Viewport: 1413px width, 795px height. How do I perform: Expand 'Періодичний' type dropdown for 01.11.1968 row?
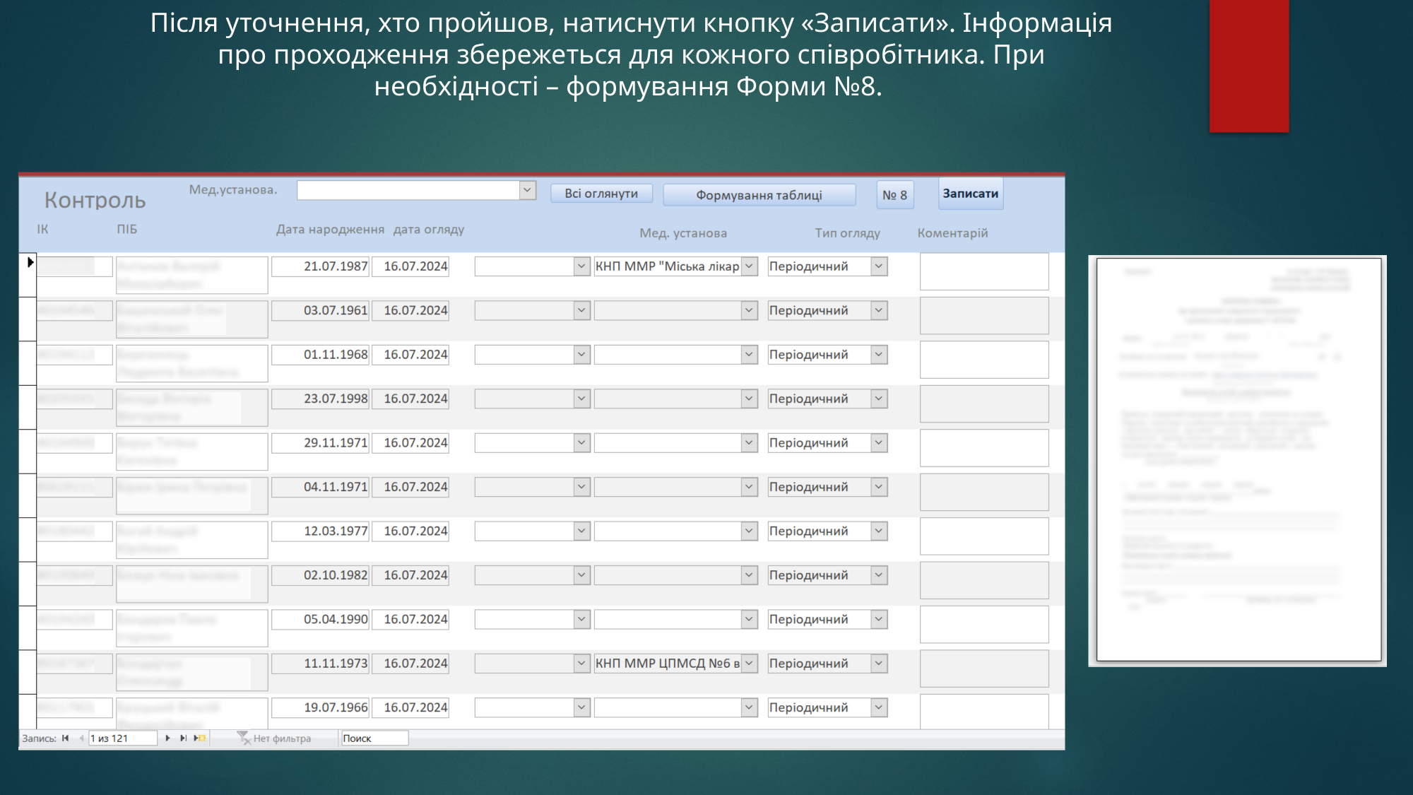coord(879,355)
